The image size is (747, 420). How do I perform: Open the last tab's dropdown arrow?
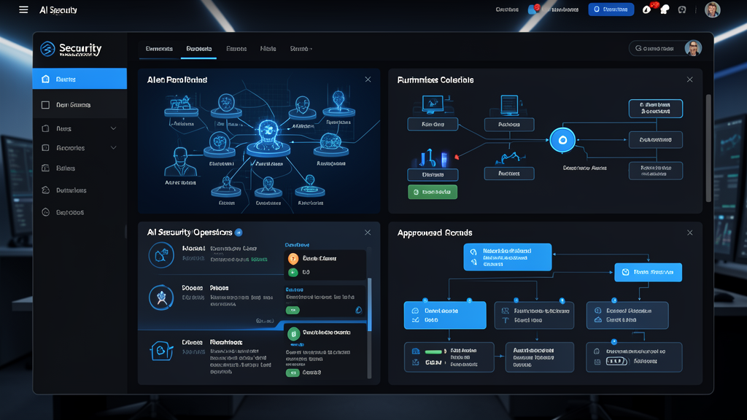[x=311, y=49]
